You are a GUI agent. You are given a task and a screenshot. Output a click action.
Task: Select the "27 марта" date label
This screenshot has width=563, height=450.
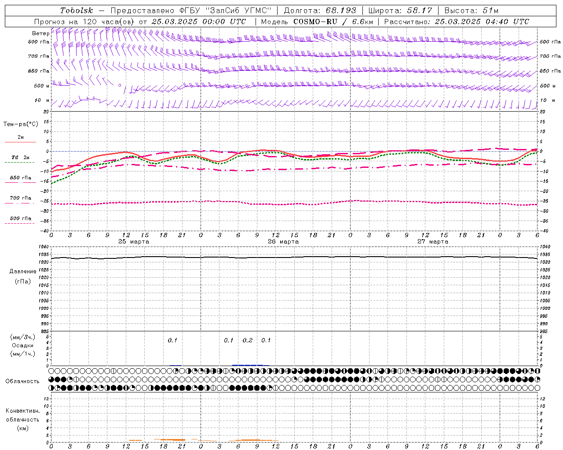(x=433, y=241)
